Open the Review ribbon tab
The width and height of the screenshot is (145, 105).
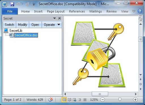click(x=112, y=11)
